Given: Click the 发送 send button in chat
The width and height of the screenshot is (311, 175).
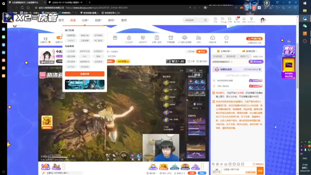Looking at the screenshot, I should 260,171.
